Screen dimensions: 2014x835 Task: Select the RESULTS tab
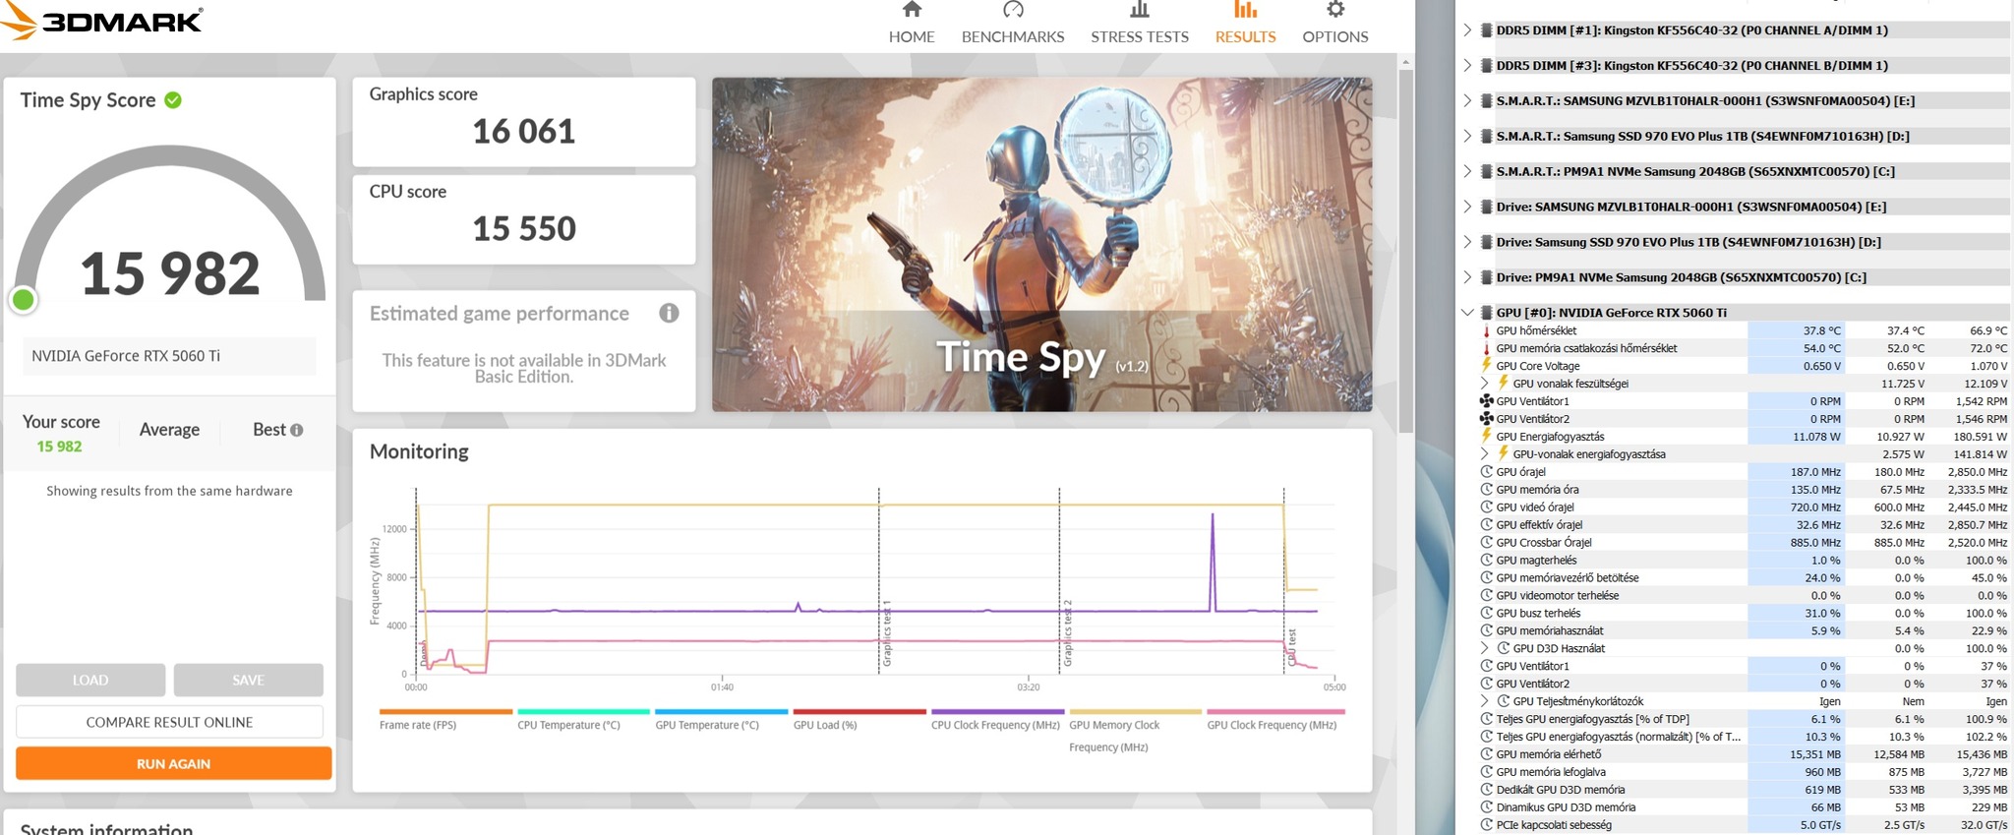(1245, 36)
